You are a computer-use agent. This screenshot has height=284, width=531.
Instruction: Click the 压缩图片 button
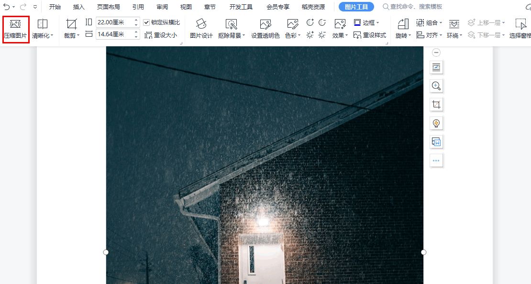(x=16, y=30)
